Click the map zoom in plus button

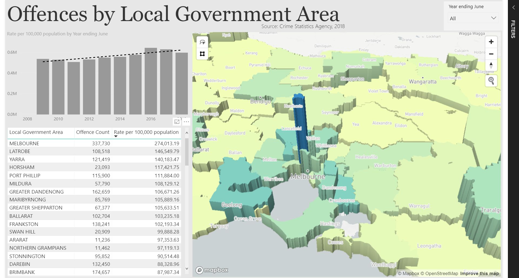tap(491, 42)
